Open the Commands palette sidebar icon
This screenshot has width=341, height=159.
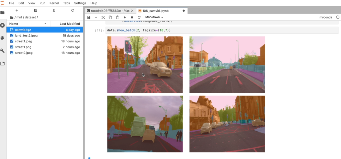pyautogui.click(x=3, y=38)
